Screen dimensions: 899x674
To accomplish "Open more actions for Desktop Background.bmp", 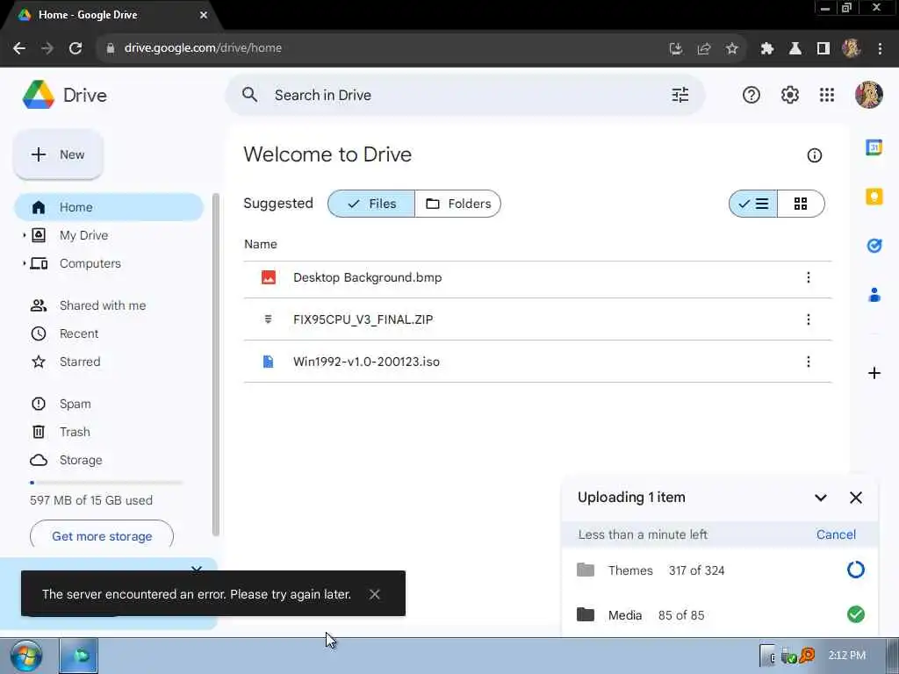I will (x=808, y=277).
